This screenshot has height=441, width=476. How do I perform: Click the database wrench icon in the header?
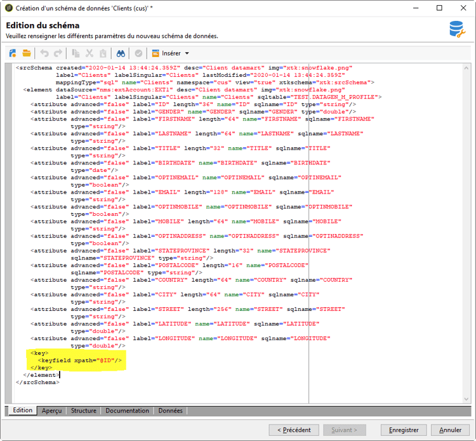point(457,29)
